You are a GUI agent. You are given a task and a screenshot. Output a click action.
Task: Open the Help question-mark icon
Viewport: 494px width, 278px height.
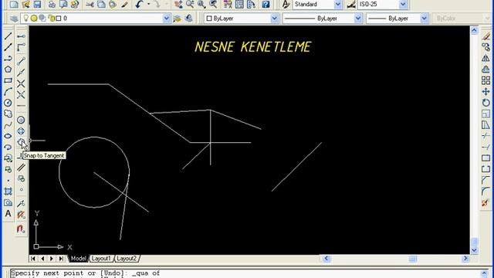click(x=266, y=4)
